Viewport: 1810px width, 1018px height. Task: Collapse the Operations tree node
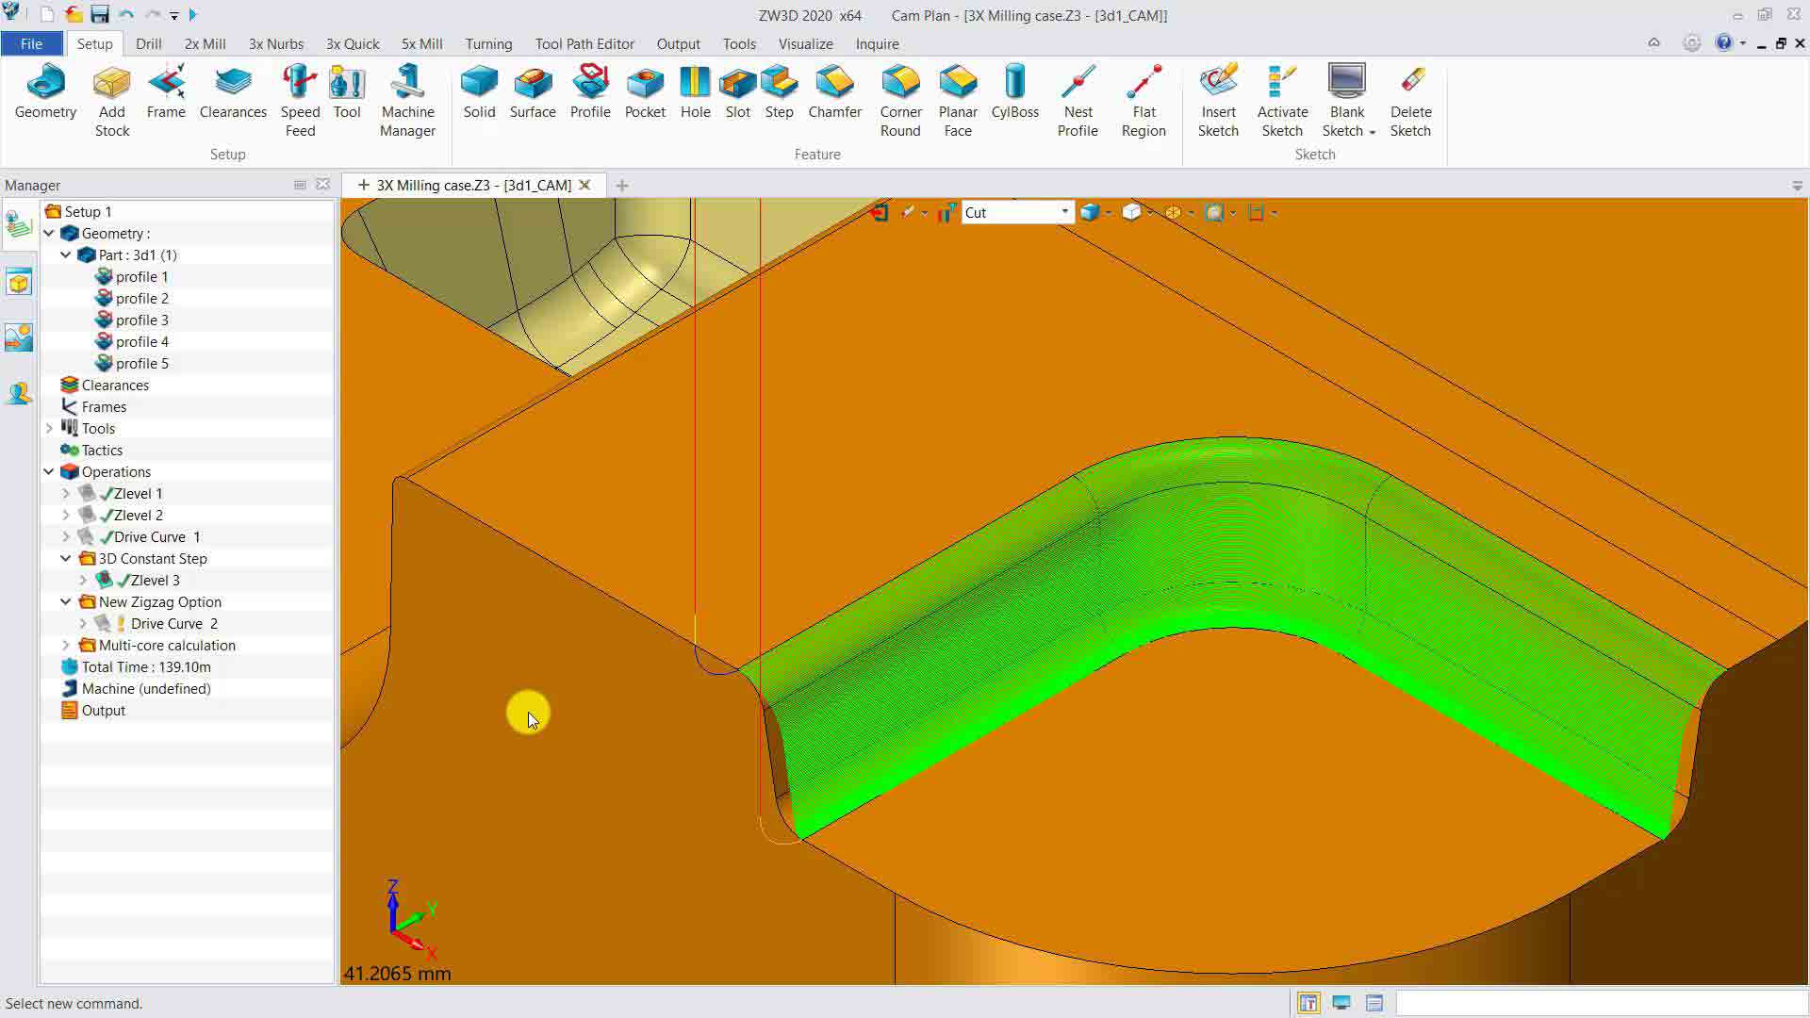49,472
